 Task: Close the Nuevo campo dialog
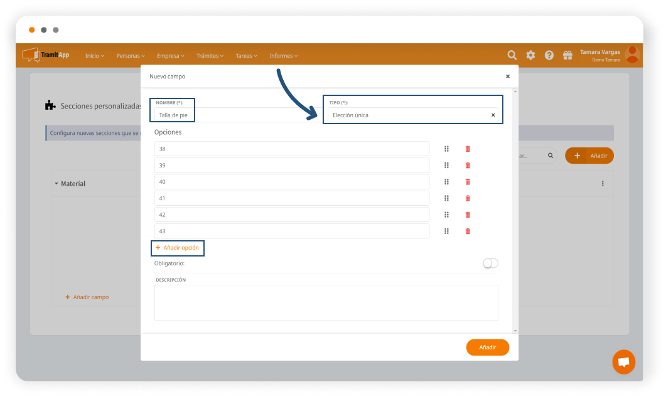[508, 77]
